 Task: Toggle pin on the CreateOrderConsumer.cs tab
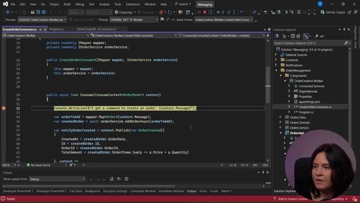pyautogui.click(x=40, y=29)
